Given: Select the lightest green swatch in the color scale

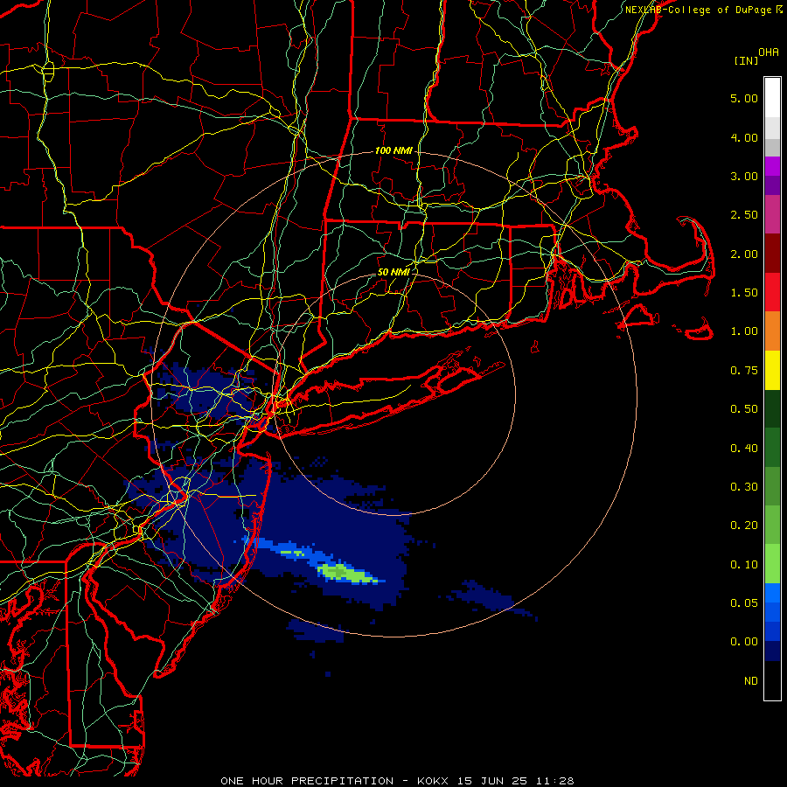Looking at the screenshot, I should click(772, 564).
